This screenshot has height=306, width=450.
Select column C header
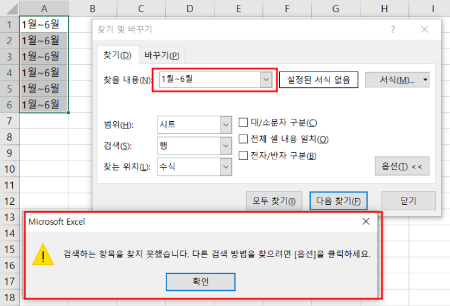click(141, 8)
